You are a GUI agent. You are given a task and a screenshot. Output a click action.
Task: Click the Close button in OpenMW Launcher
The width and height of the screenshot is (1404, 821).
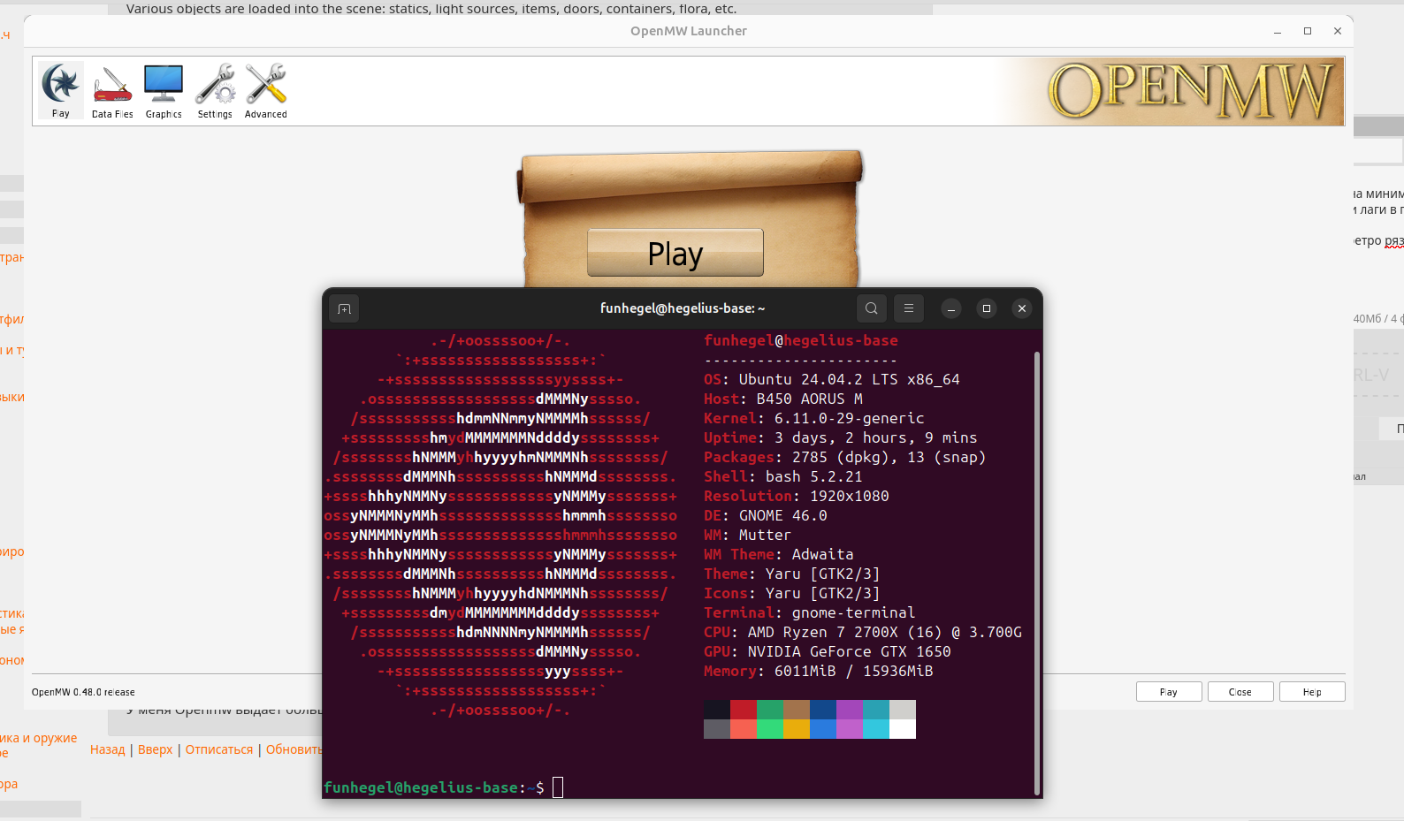pyautogui.click(x=1240, y=692)
